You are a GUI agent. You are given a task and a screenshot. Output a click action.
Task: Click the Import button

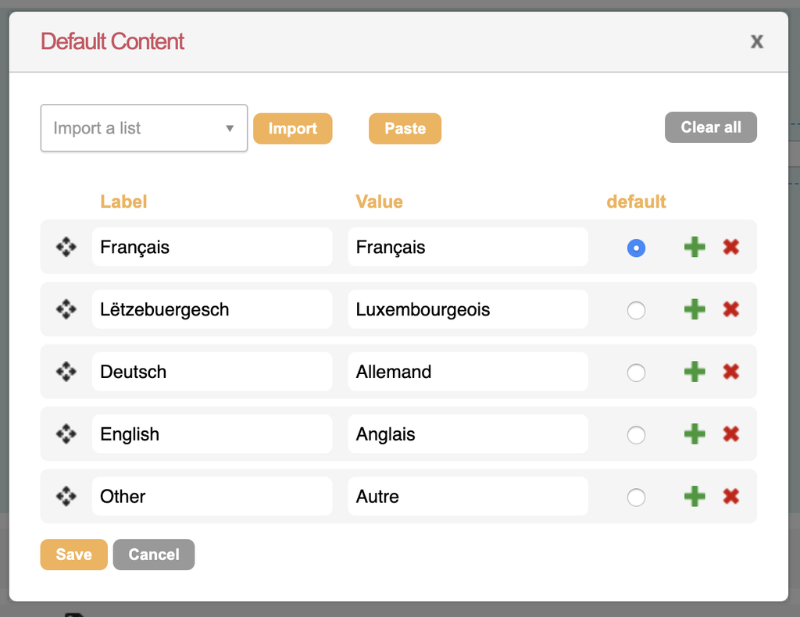(293, 129)
